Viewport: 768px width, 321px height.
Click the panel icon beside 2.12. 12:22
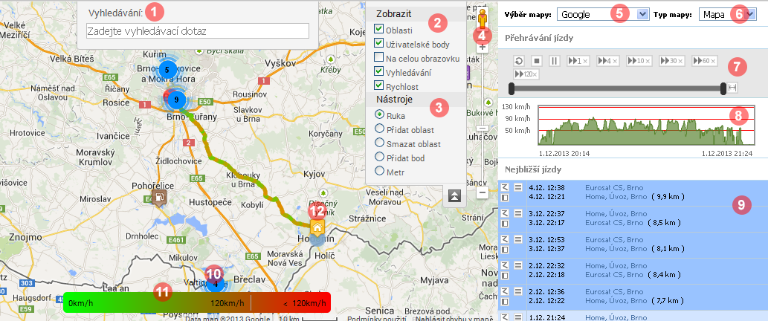[506, 301]
